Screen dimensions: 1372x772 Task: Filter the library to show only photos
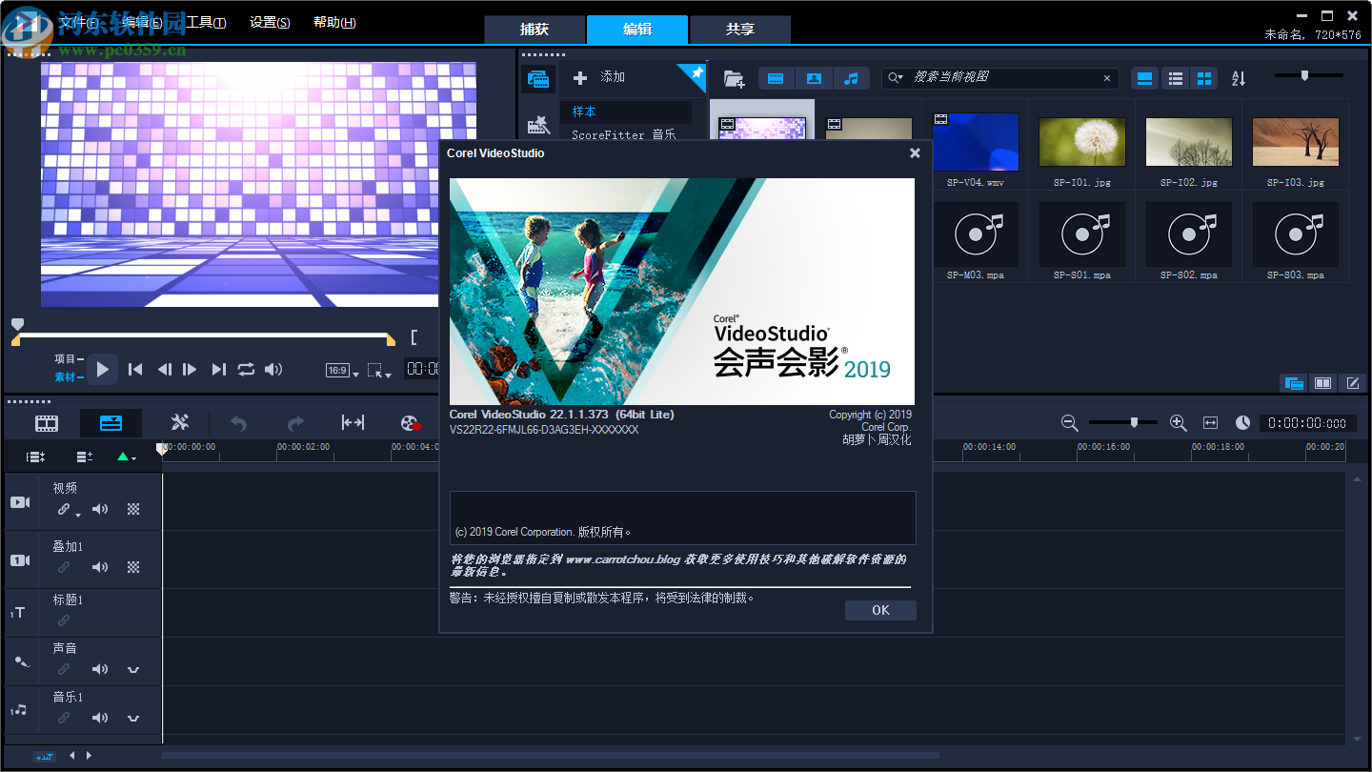tap(814, 78)
